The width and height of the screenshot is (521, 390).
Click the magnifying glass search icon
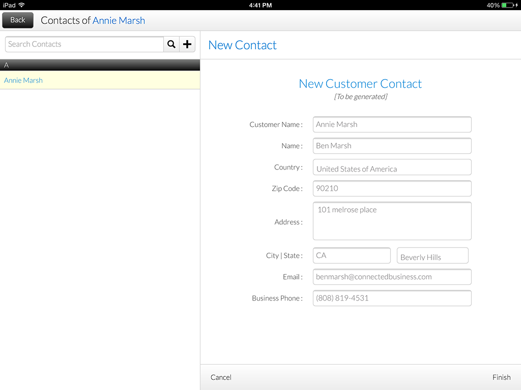pyautogui.click(x=171, y=44)
